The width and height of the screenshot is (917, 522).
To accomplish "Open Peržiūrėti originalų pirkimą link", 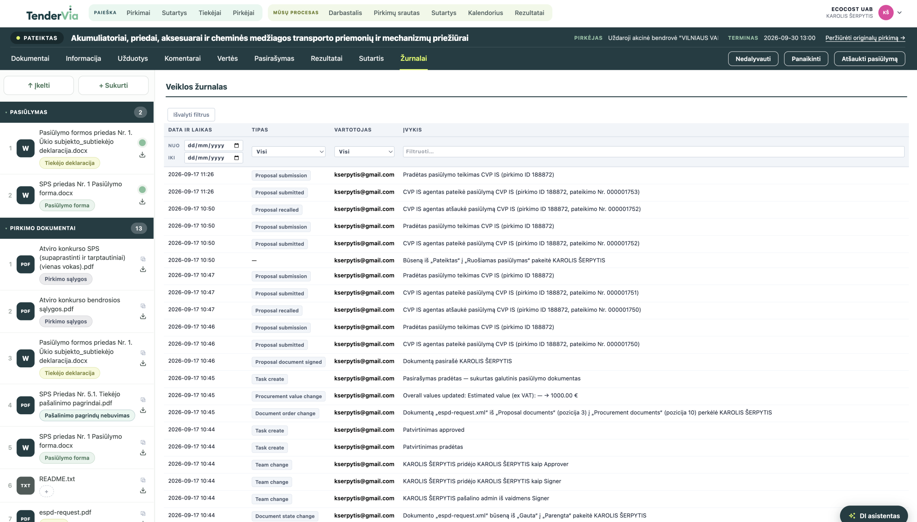I will pyautogui.click(x=865, y=38).
